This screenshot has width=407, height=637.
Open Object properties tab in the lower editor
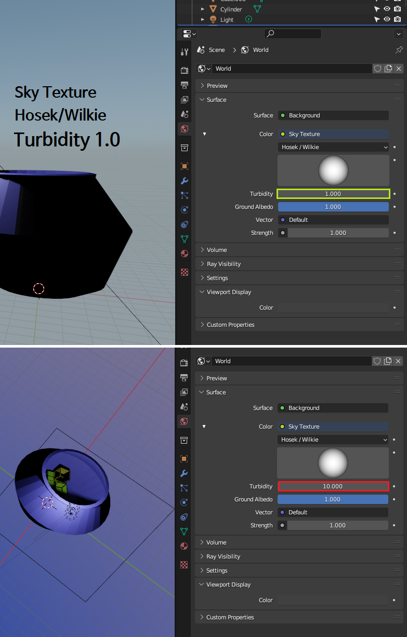pos(184,459)
